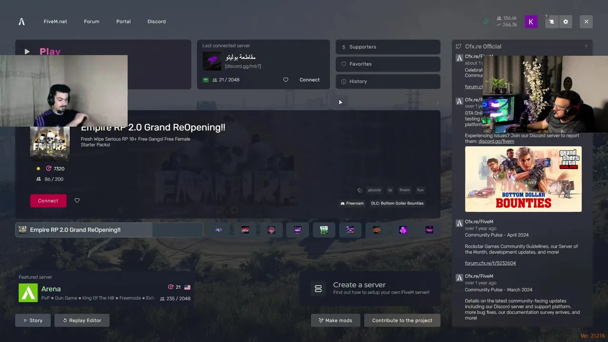Image resolution: width=608 pixels, height=342 pixels.
Task: Click the Story button
Action: (33, 321)
